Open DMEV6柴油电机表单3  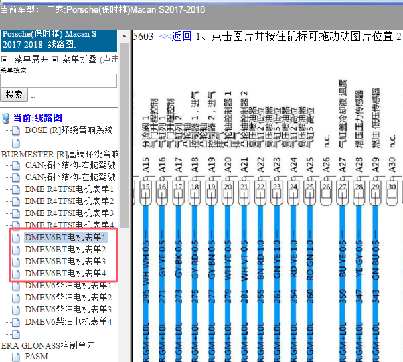point(69,310)
